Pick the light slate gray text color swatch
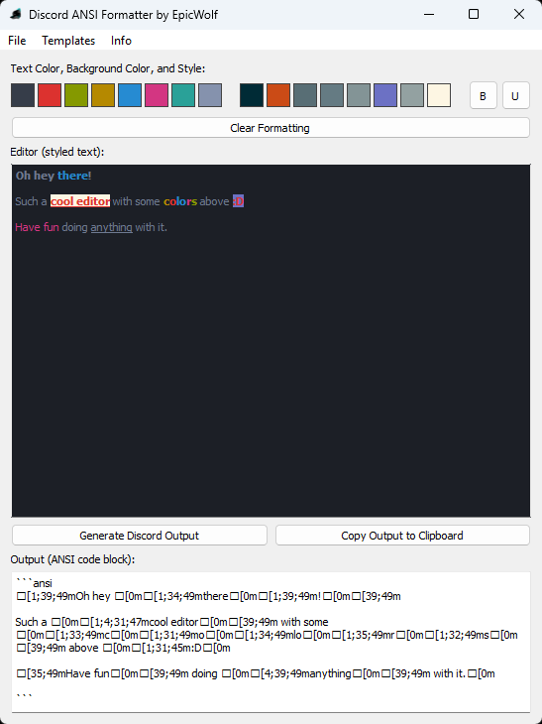The width and height of the screenshot is (542, 724). [210, 95]
